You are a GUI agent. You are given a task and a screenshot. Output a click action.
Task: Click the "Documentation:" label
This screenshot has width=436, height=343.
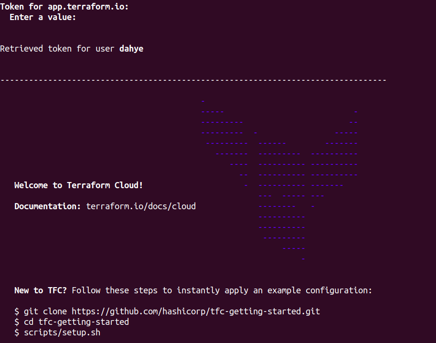tap(48, 206)
